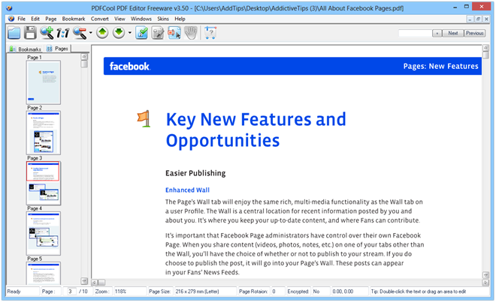Minimize the inner document window
This screenshot has height=302, width=496.
(x=470, y=19)
